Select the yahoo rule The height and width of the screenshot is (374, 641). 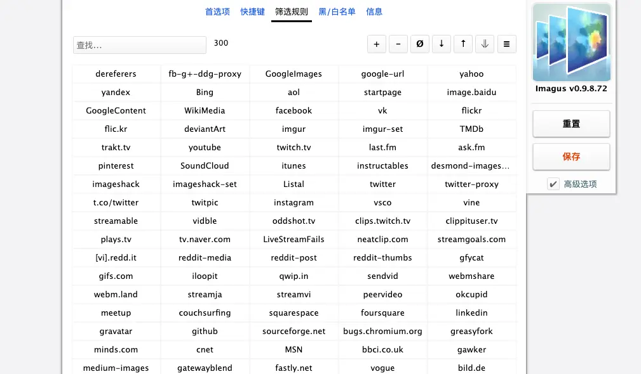472,74
